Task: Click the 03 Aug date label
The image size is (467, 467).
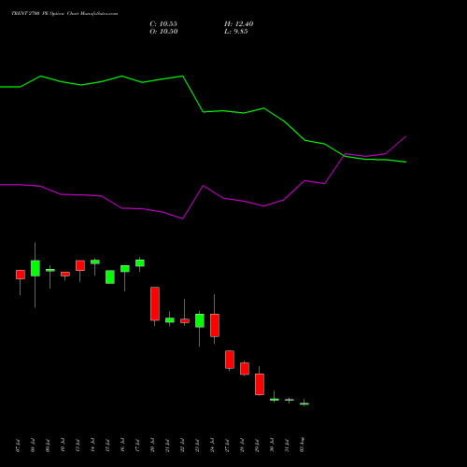Action: 302,445
